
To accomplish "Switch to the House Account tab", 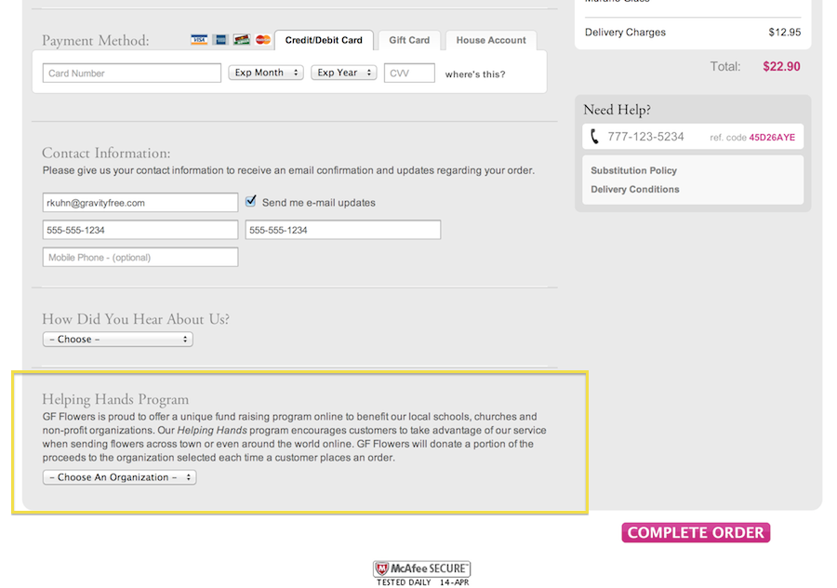I will pos(490,40).
